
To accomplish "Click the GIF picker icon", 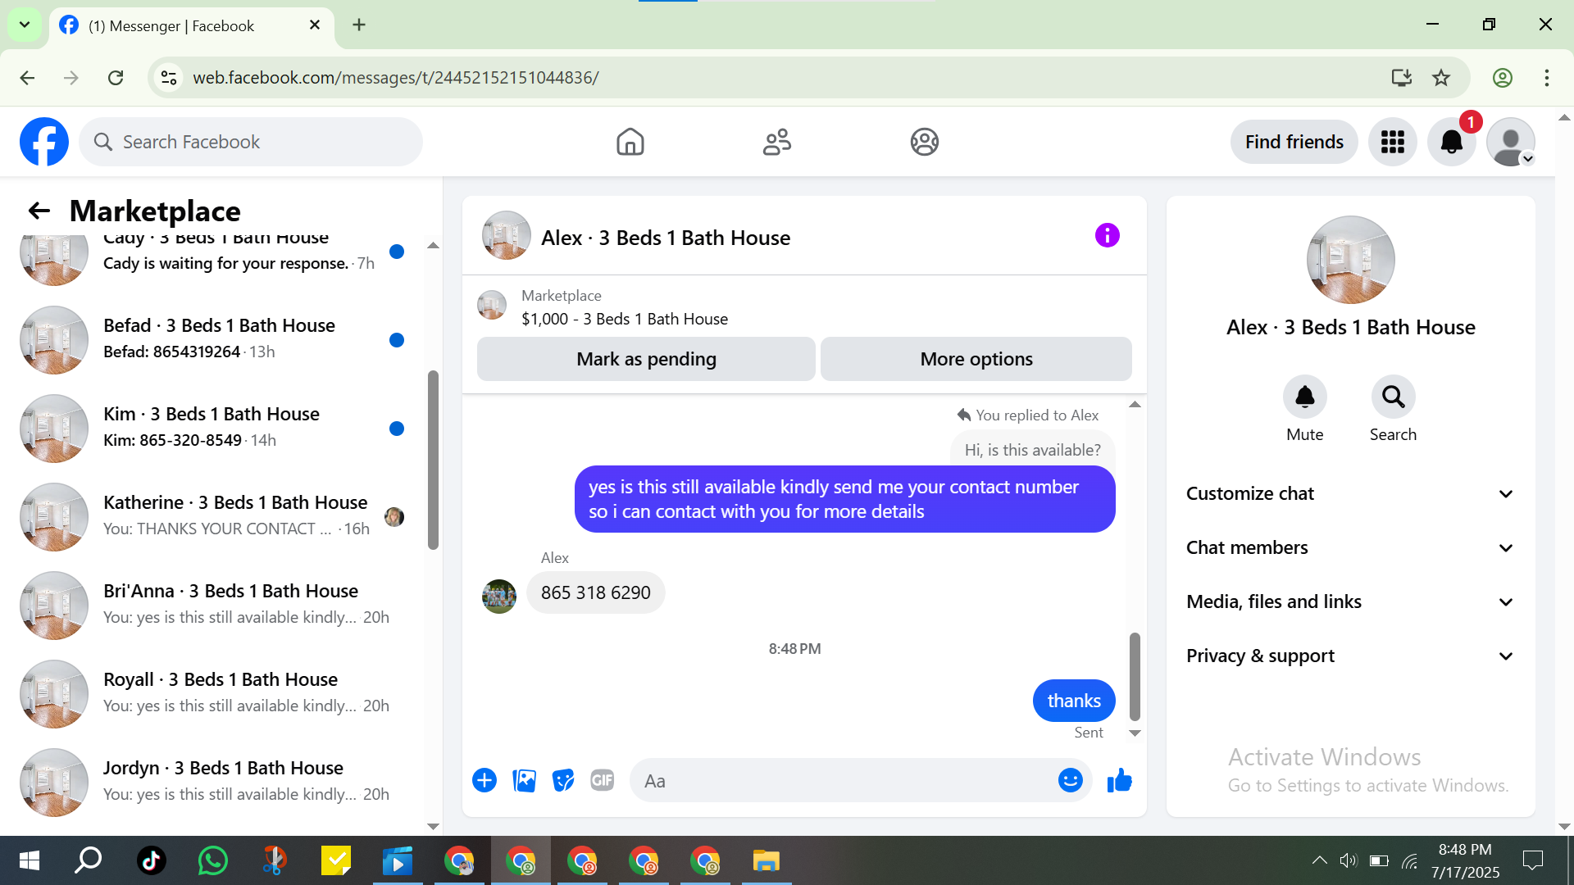I will [603, 781].
